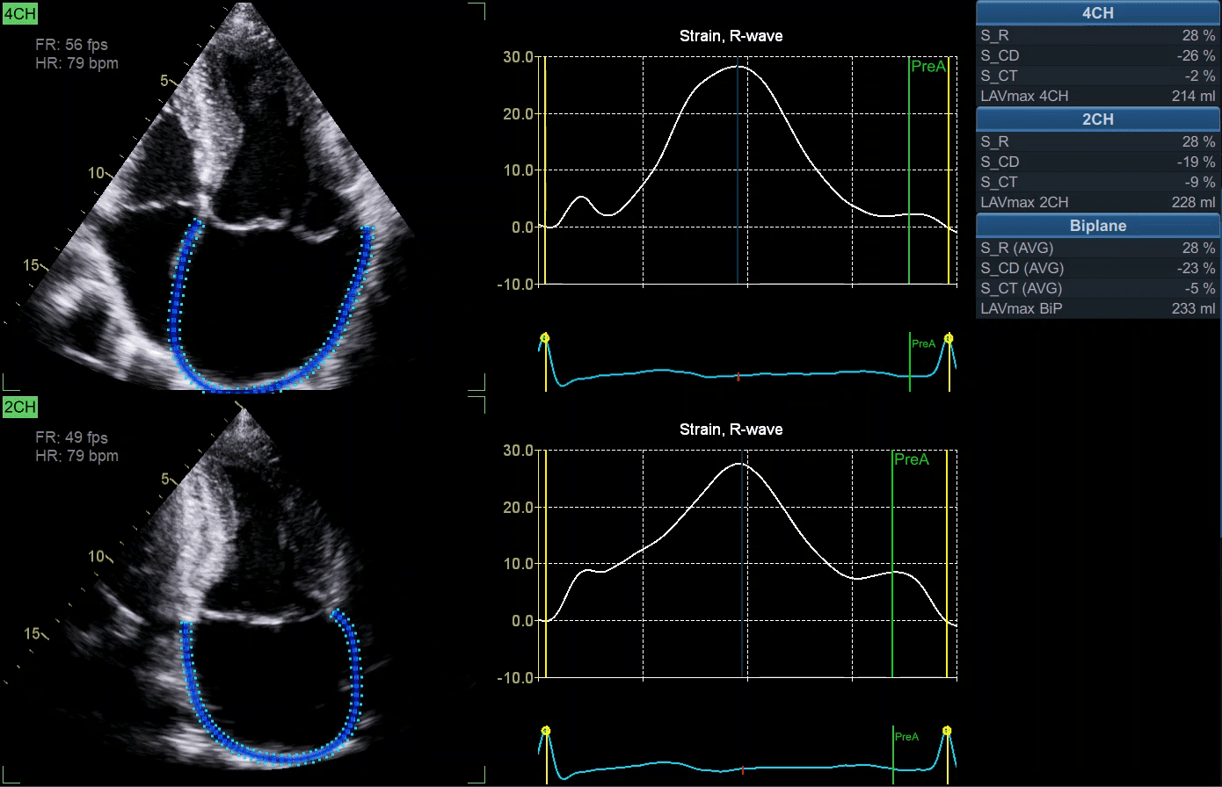This screenshot has width=1222, height=787.
Task: Click the green 2CH view label
Action: tap(19, 407)
